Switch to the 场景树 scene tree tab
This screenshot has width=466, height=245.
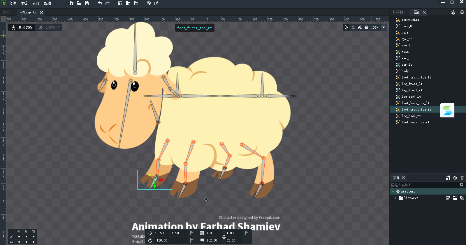coord(398,12)
